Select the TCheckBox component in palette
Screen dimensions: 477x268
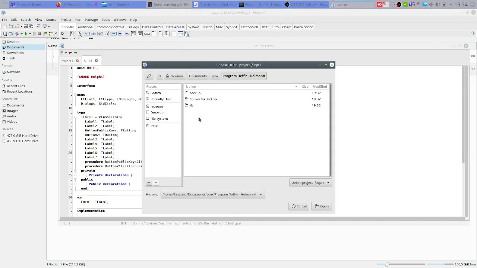pyautogui.click(x=120, y=33)
